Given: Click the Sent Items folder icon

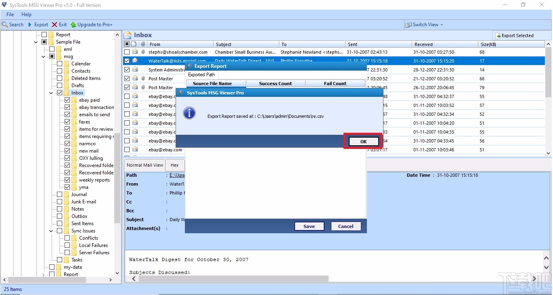Looking at the screenshot, I should coord(67,224).
